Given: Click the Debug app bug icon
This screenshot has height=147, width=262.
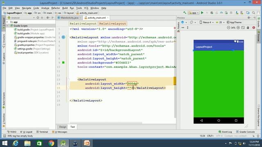Looking at the screenshot, I should (x=212, y=13).
